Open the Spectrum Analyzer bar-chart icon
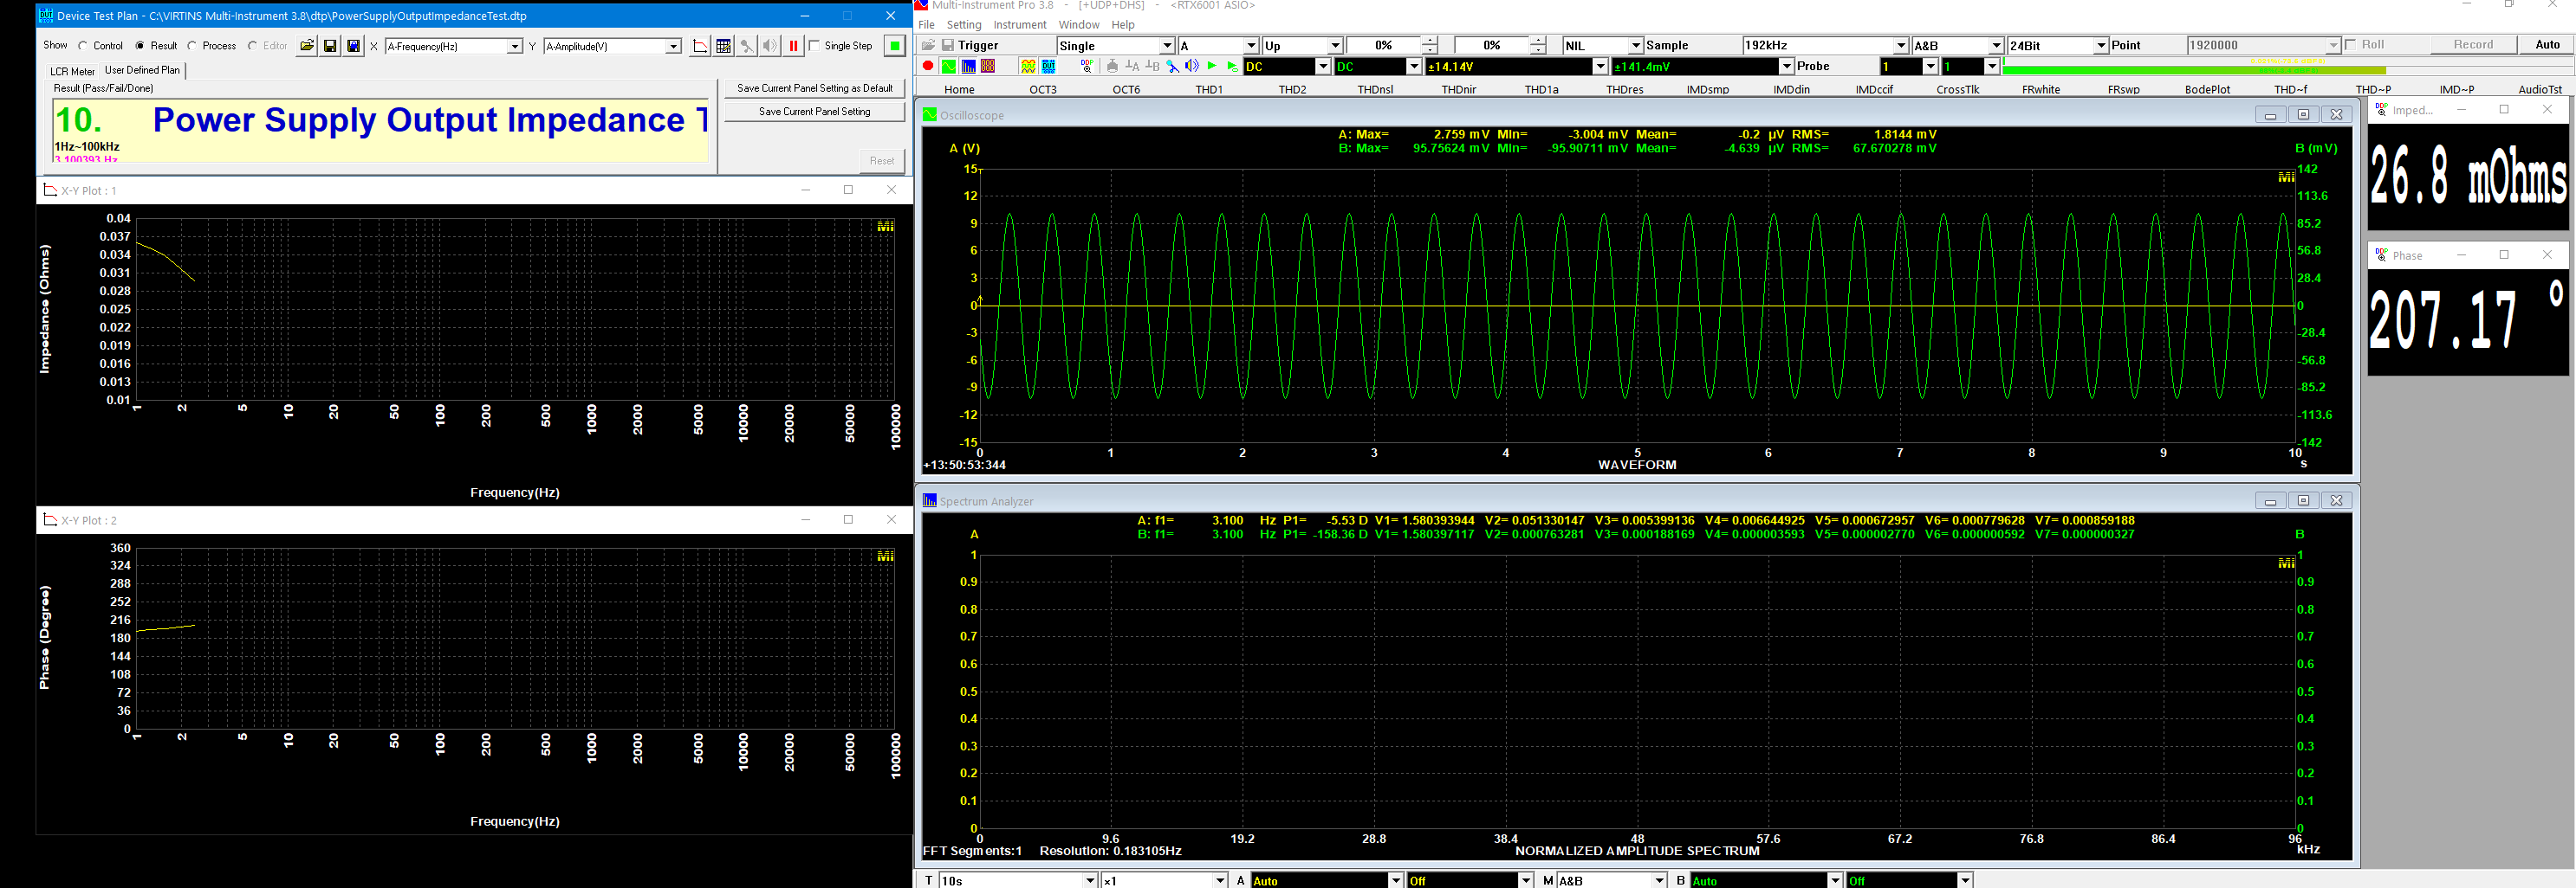 tap(969, 66)
